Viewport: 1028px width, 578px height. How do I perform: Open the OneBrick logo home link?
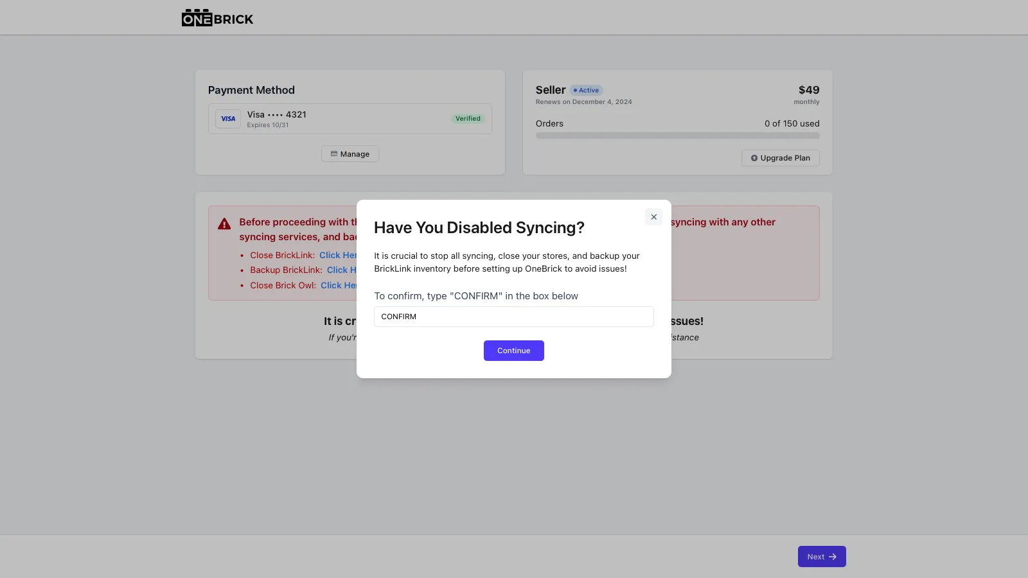click(217, 18)
